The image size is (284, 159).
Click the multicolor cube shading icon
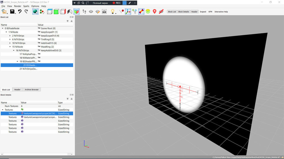click(76, 12)
